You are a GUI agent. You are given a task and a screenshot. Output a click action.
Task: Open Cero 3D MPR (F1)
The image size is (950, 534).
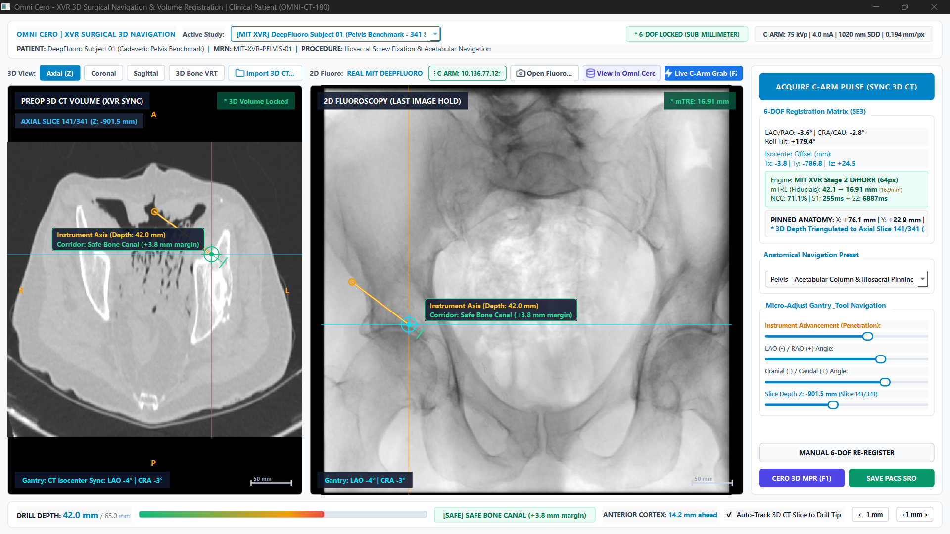coord(802,478)
